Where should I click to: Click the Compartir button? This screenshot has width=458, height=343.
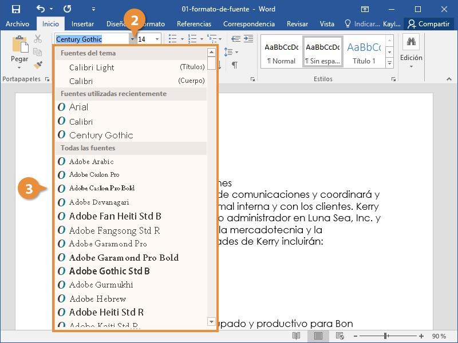pos(428,24)
